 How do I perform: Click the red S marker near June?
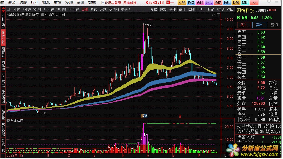pos(180,116)
